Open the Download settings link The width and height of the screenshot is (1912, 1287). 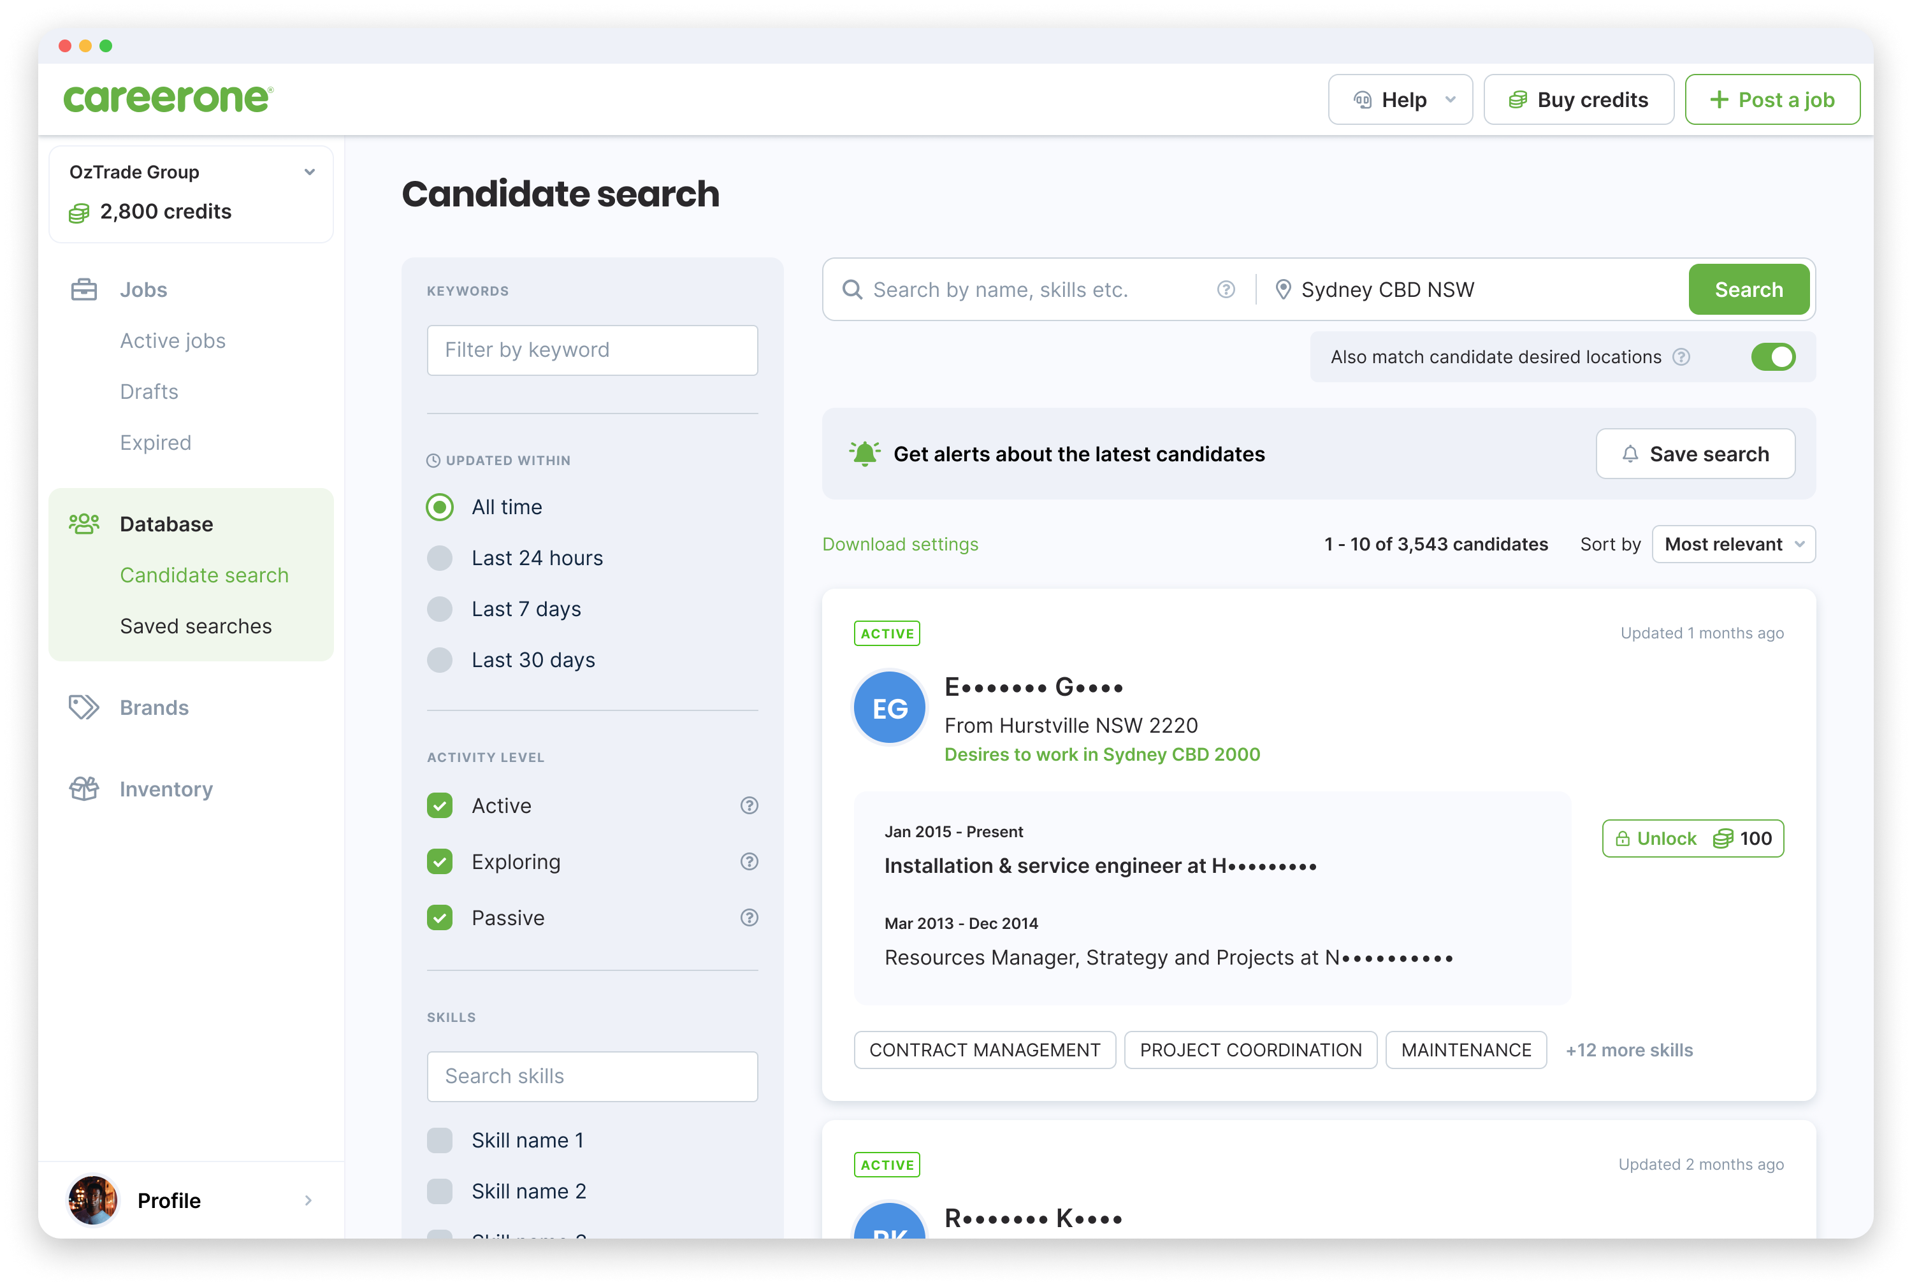click(900, 544)
